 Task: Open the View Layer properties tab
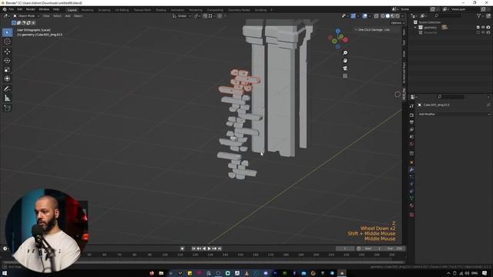click(411, 130)
